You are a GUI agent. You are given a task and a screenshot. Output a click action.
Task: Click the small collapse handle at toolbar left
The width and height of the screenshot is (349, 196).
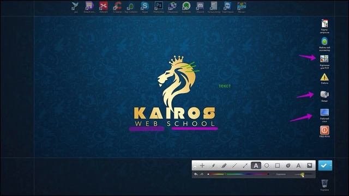coord(195,167)
